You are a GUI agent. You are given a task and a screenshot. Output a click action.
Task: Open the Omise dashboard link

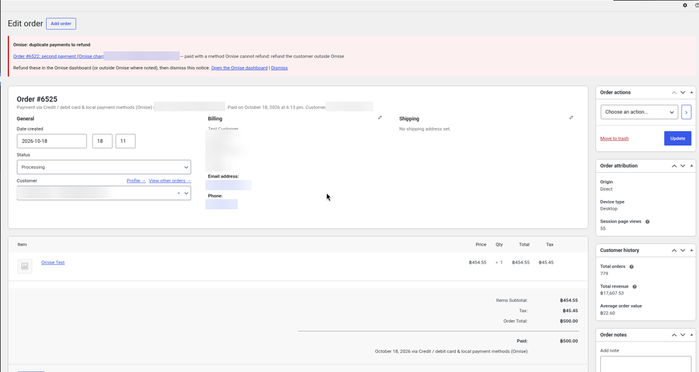240,68
